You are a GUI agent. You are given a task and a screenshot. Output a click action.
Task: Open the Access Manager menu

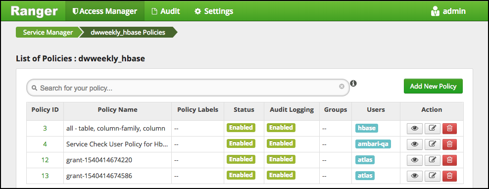105,11
